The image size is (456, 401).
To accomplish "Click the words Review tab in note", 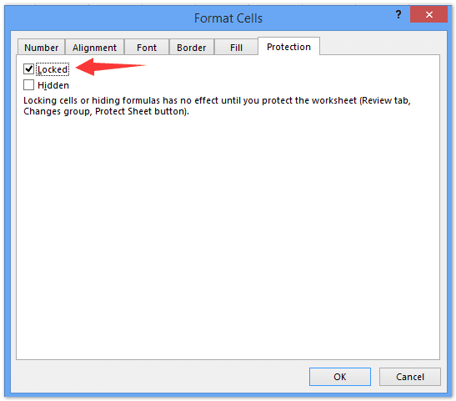I will pyautogui.click(x=386, y=100).
